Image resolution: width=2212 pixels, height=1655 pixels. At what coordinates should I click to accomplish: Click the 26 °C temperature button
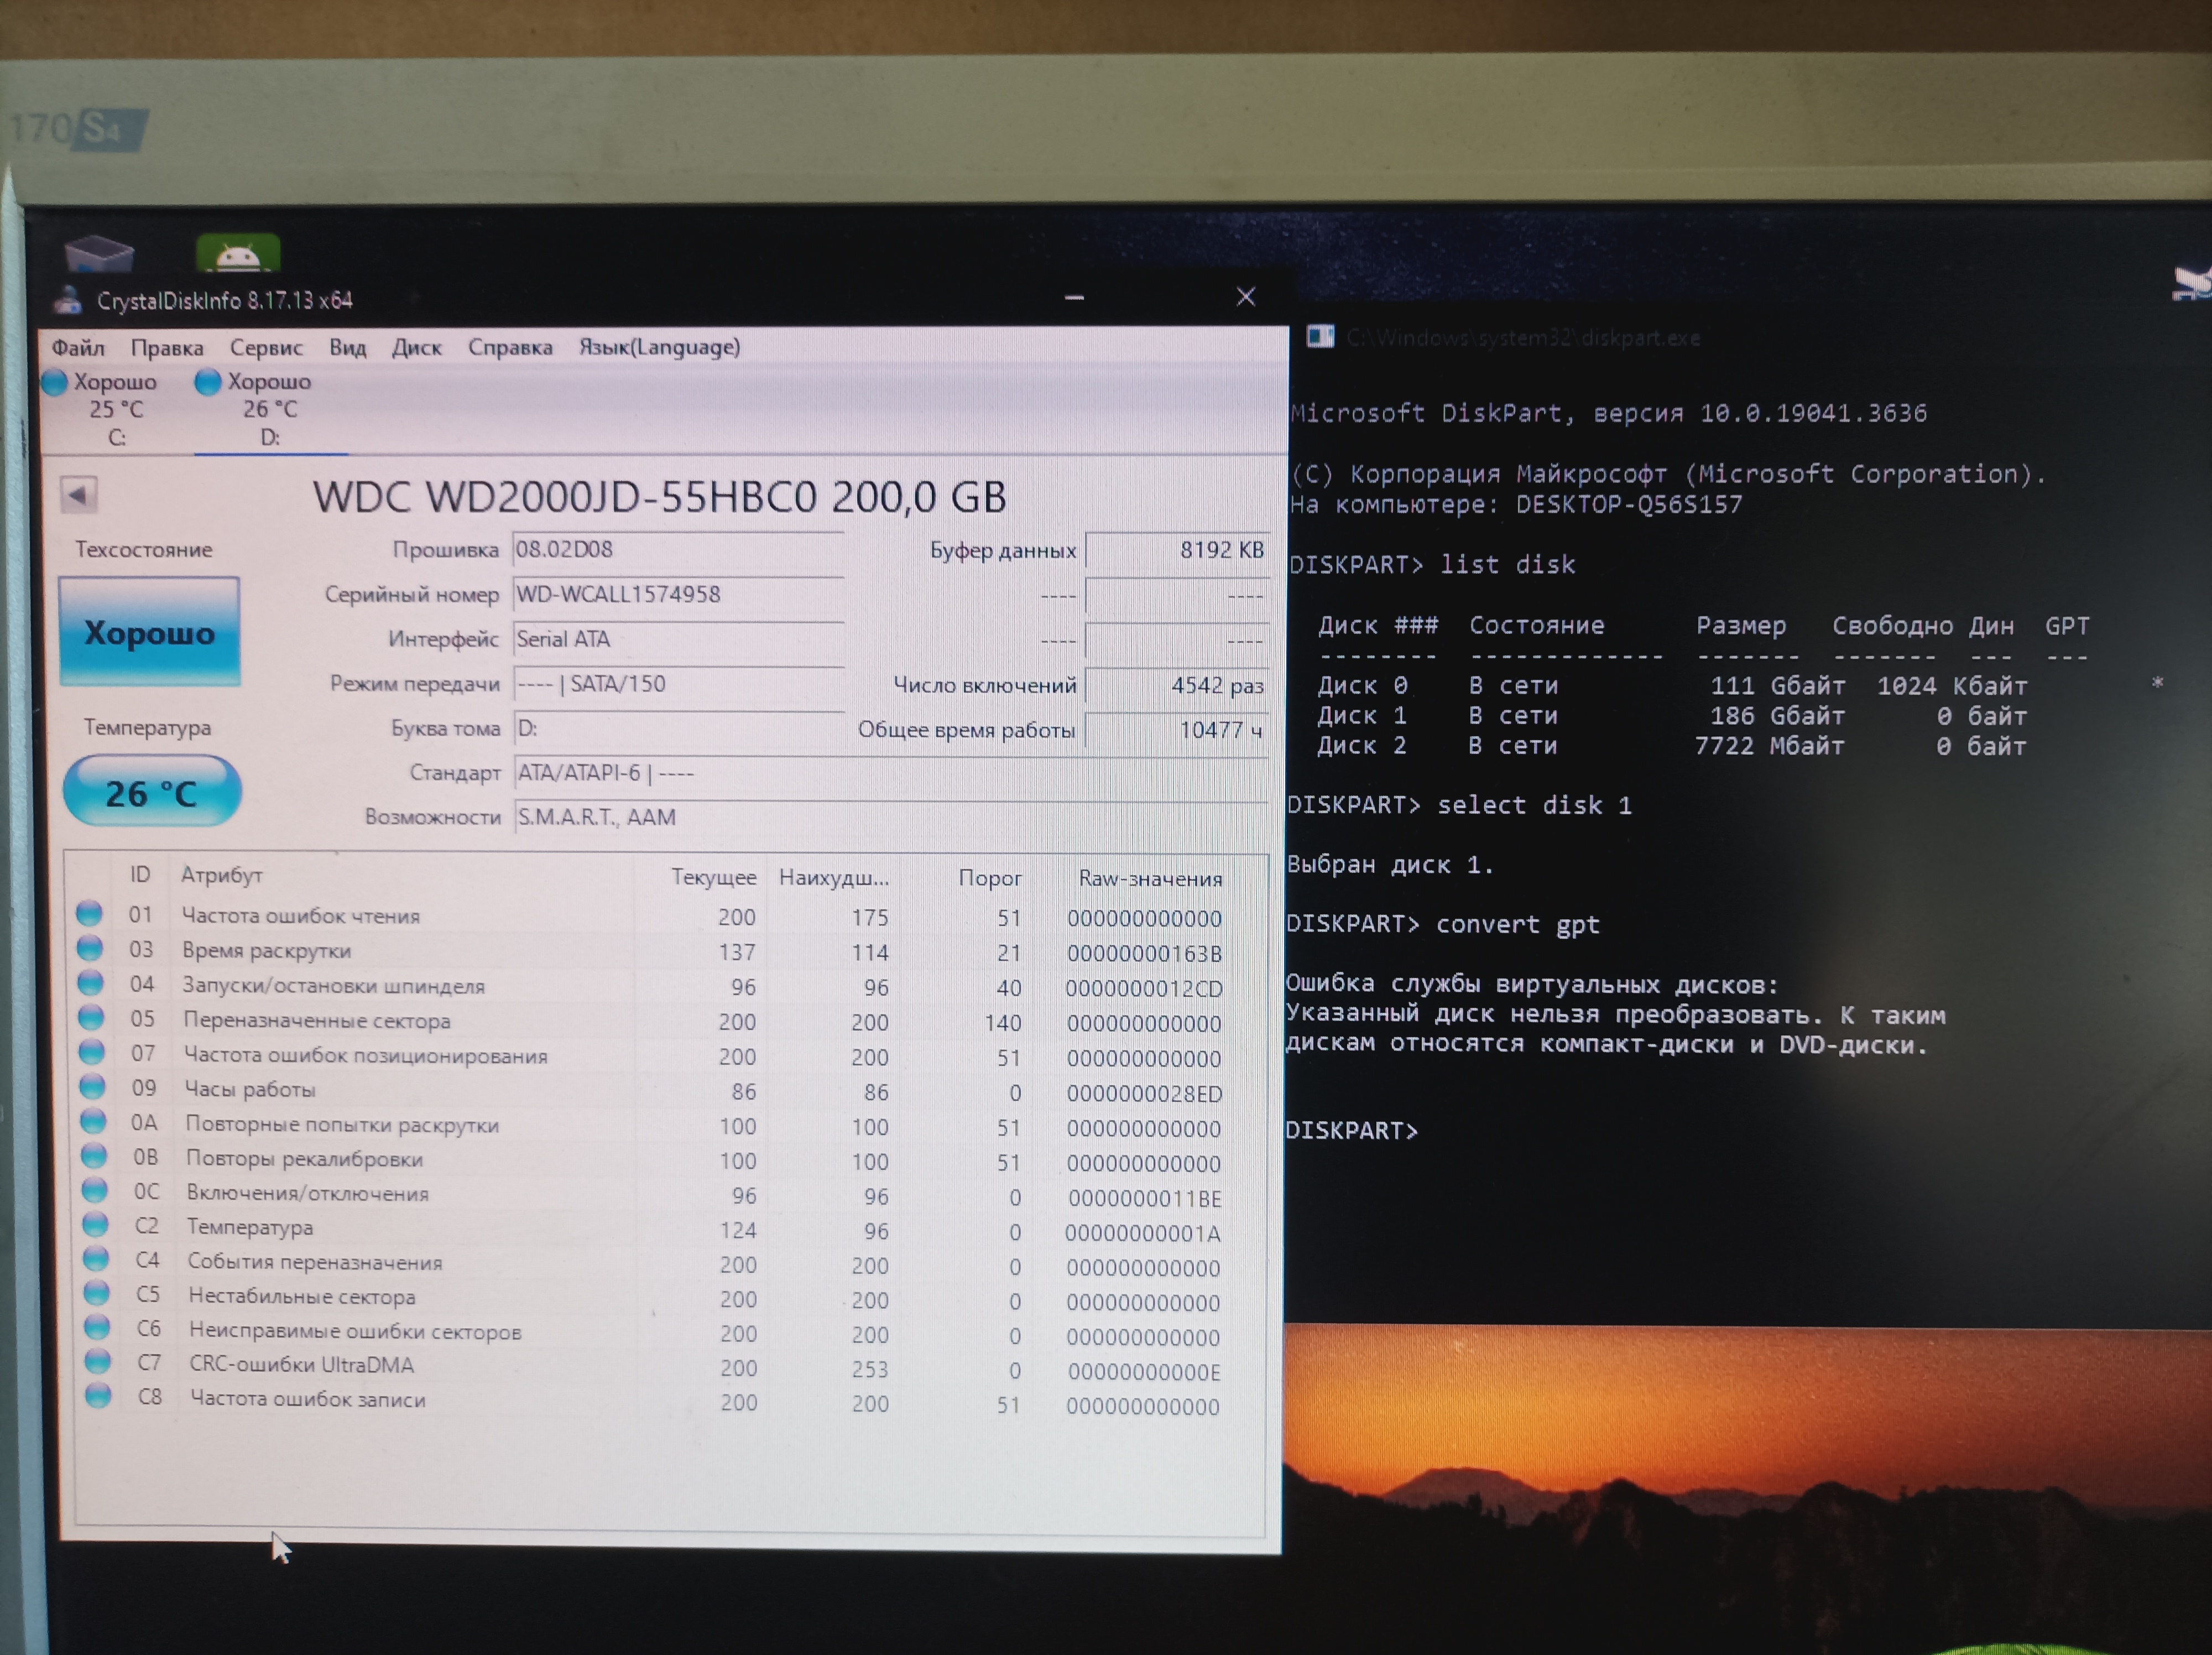click(152, 792)
